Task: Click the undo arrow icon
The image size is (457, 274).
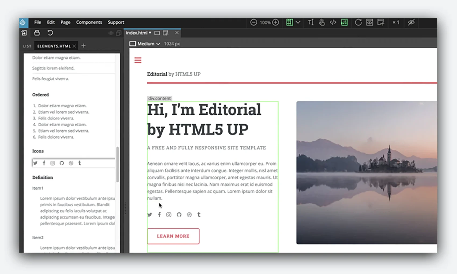Action: (x=50, y=33)
